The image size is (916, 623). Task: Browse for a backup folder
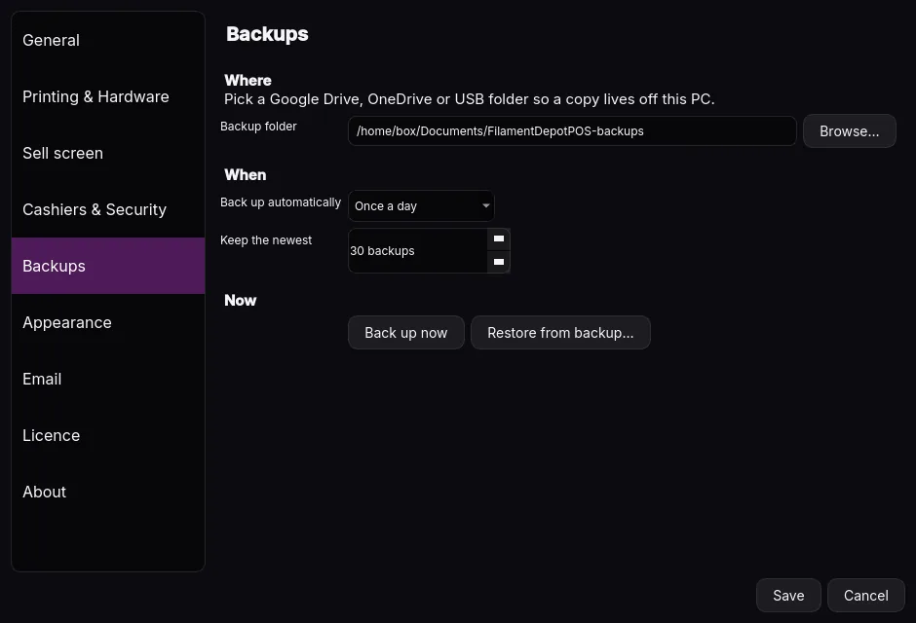point(849,131)
